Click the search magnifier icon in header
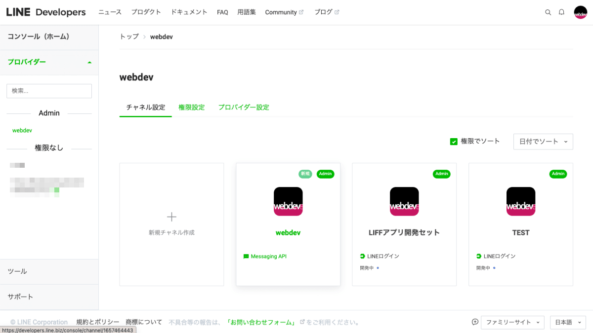This screenshot has width=593, height=333. 548,12
